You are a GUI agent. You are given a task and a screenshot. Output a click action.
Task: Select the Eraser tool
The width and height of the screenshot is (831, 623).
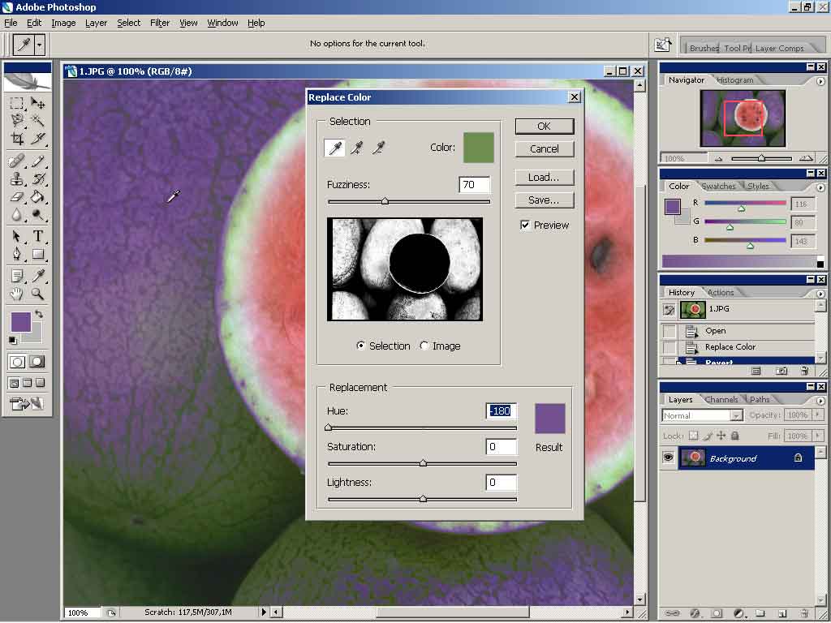(x=17, y=196)
